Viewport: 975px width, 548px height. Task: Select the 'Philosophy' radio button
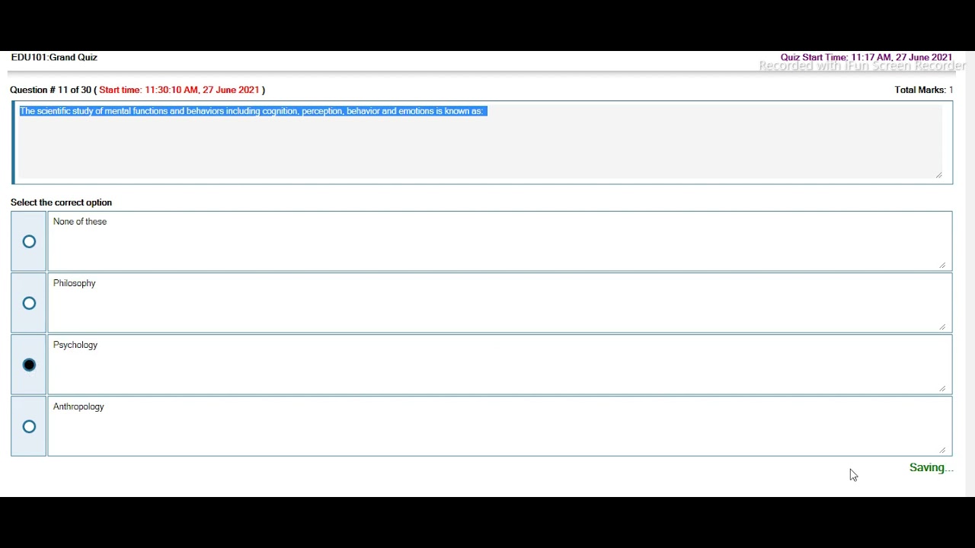pyautogui.click(x=29, y=303)
